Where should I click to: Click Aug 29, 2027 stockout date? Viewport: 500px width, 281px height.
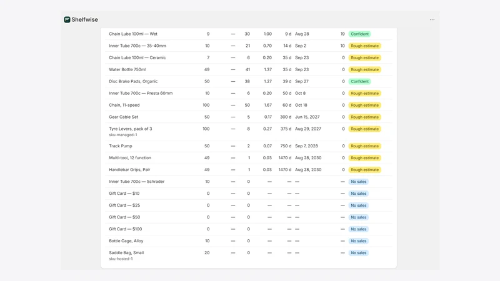click(308, 129)
